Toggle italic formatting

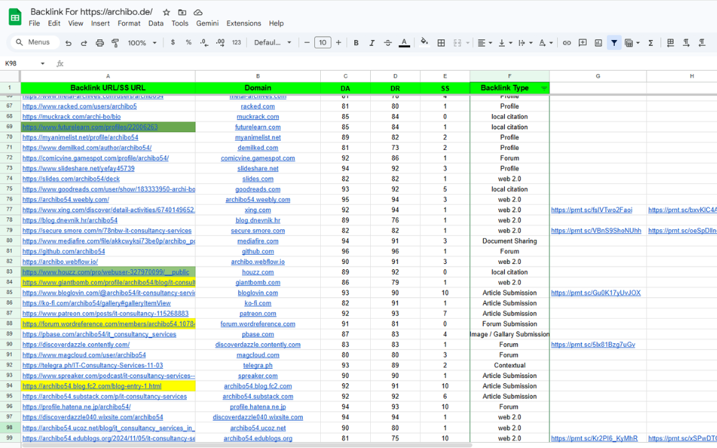point(372,43)
